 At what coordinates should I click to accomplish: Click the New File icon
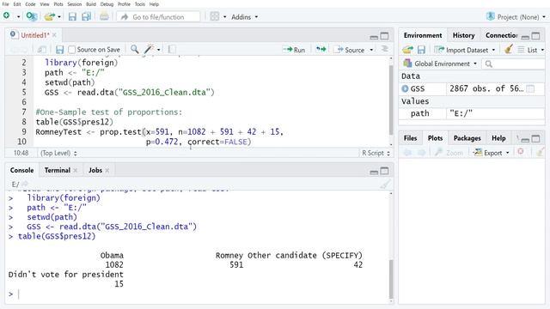tap(6, 15)
